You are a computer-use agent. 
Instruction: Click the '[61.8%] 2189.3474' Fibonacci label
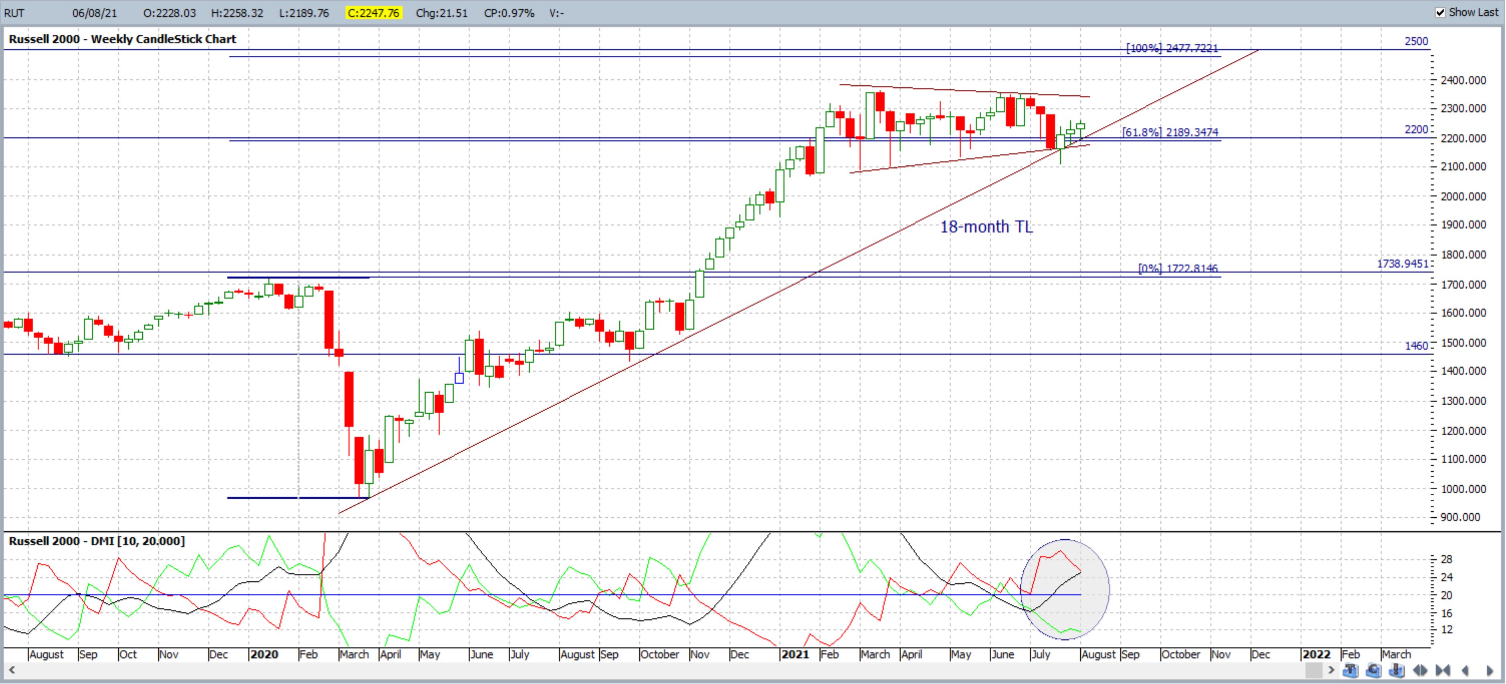[1170, 132]
